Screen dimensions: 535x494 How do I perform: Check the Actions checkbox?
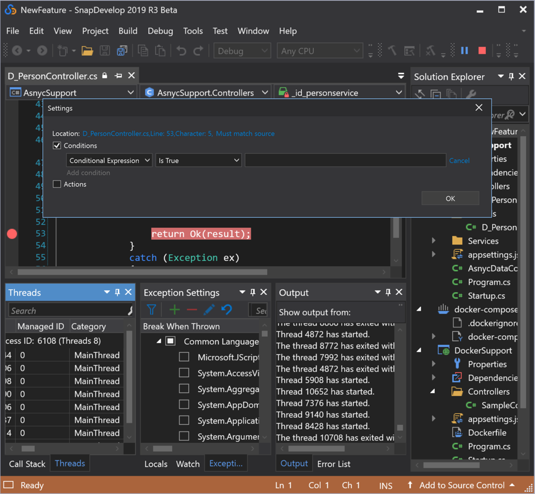57,184
